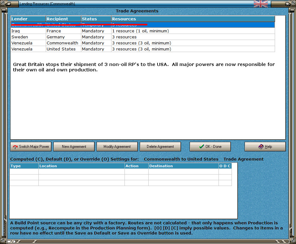The width and height of the screenshot is (296, 244).
Task: Click the British flag icon in title bar
Action: (x=261, y=4)
